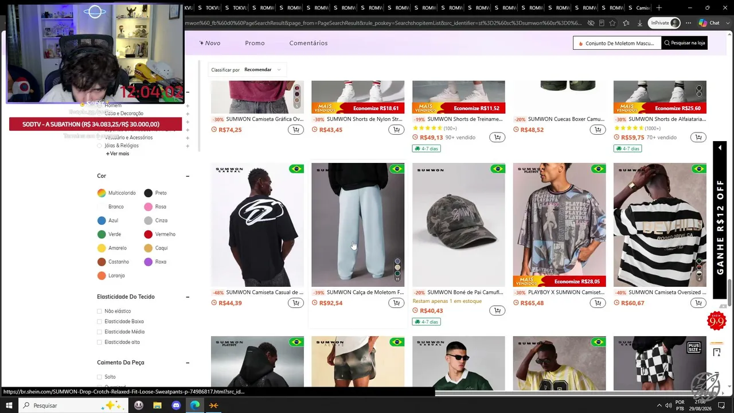Click the InPrivate profile indicator

pyautogui.click(x=665, y=23)
